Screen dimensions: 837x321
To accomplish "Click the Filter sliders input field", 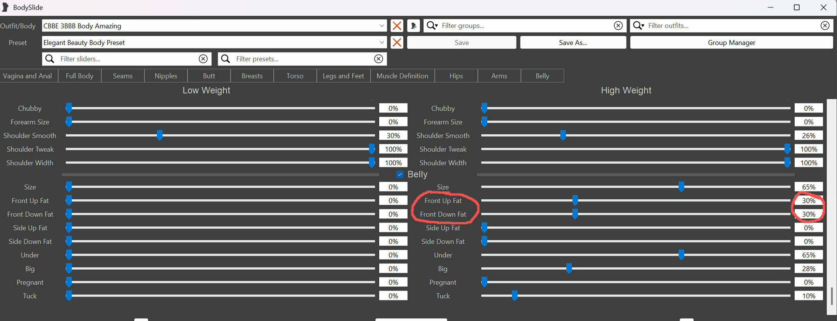I will click(x=127, y=59).
